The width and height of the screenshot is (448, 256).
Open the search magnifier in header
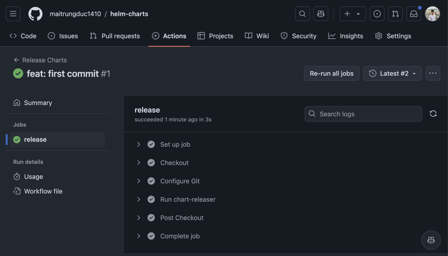pyautogui.click(x=302, y=14)
